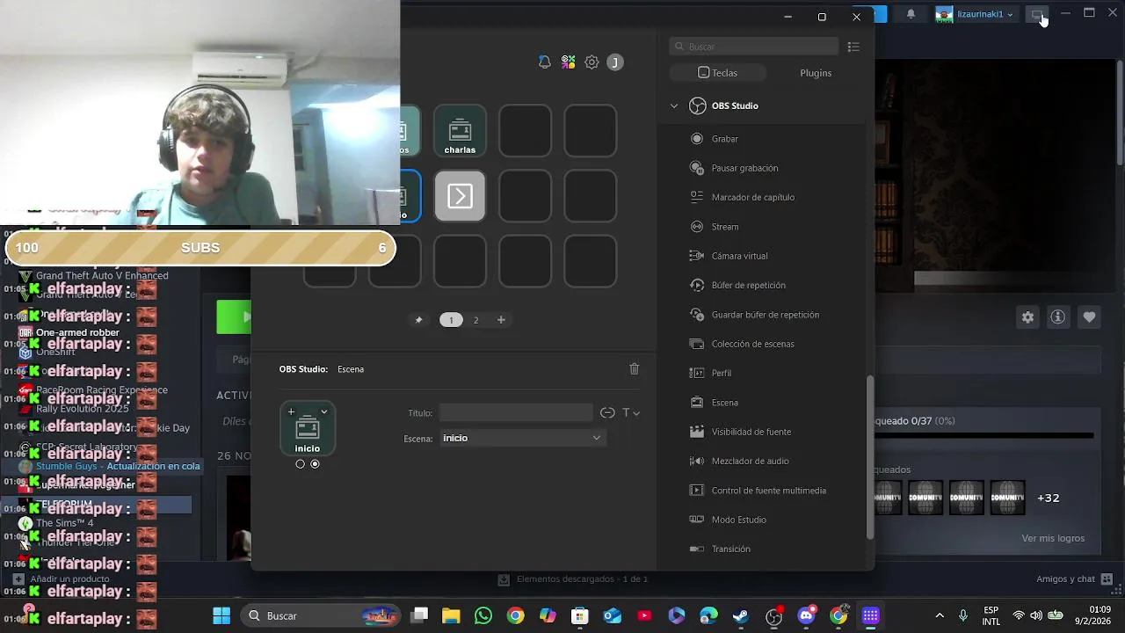Select the charlas key
The width and height of the screenshot is (1125, 633).
(x=460, y=131)
